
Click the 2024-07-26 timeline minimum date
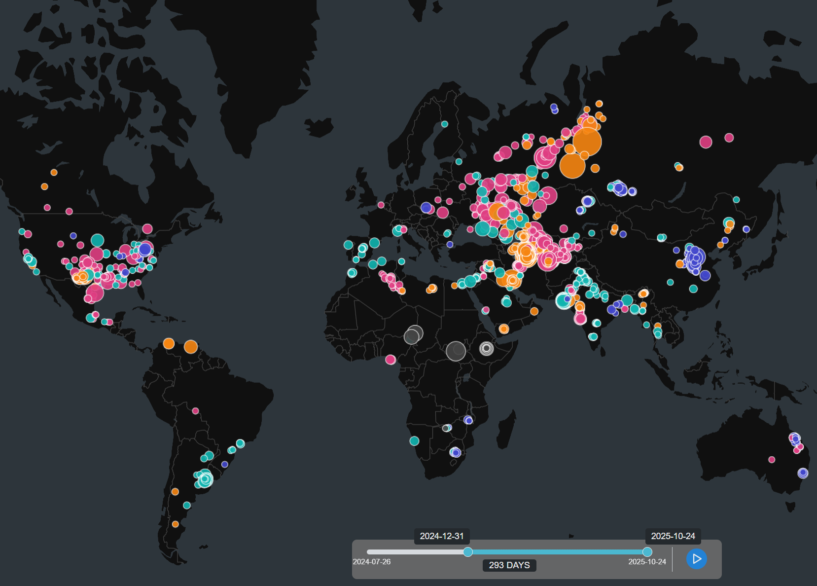click(371, 562)
